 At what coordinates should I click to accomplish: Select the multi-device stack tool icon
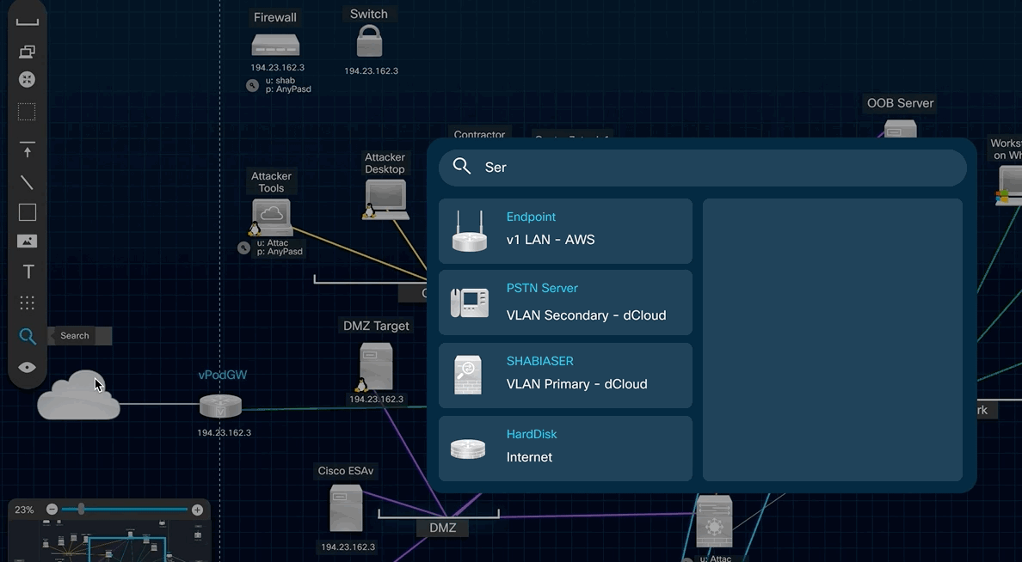click(27, 52)
